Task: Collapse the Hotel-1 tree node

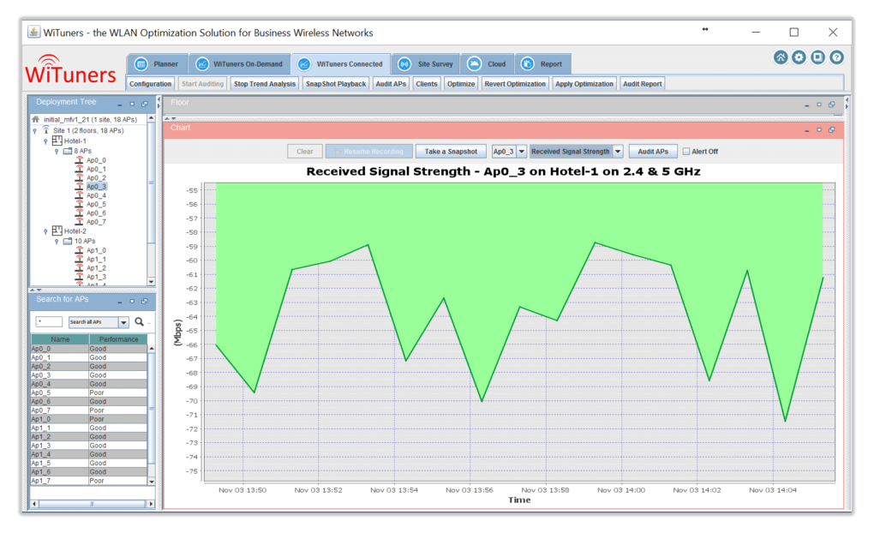Action: click(45, 141)
